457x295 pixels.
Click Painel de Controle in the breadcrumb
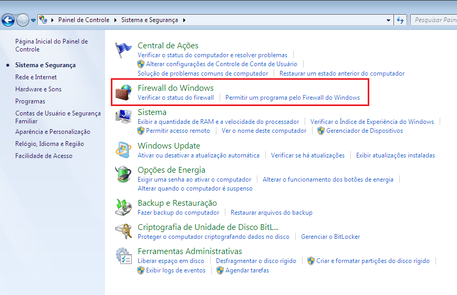[x=84, y=20]
